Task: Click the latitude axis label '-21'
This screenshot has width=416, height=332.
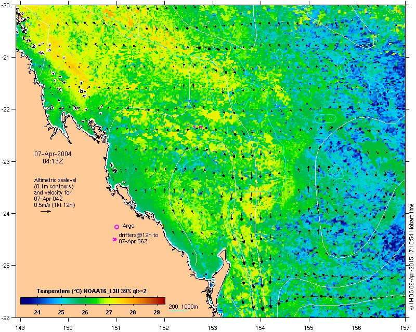Action: click(x=6, y=57)
